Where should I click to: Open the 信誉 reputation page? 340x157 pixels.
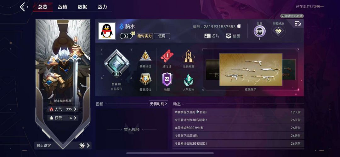(233, 36)
